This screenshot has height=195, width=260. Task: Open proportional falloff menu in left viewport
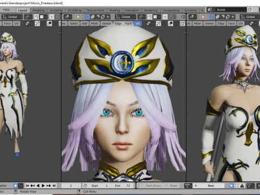[x=57, y=17]
